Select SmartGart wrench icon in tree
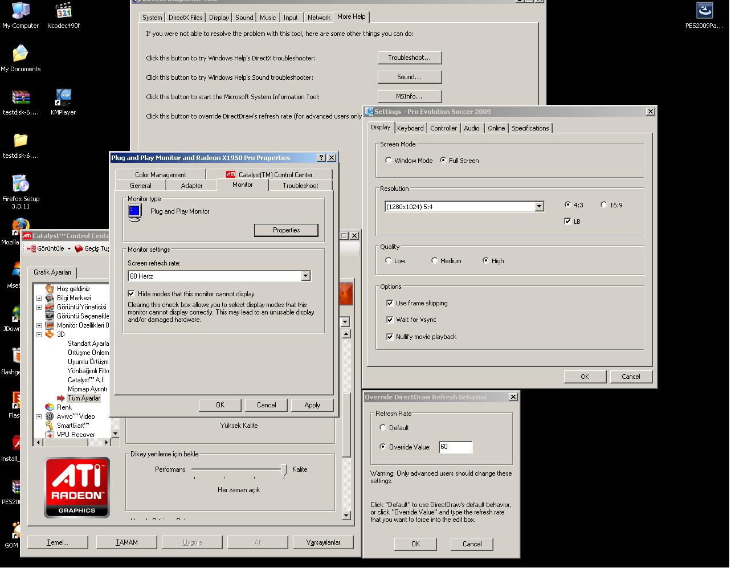Screen dimensions: 731x568 click(50, 426)
